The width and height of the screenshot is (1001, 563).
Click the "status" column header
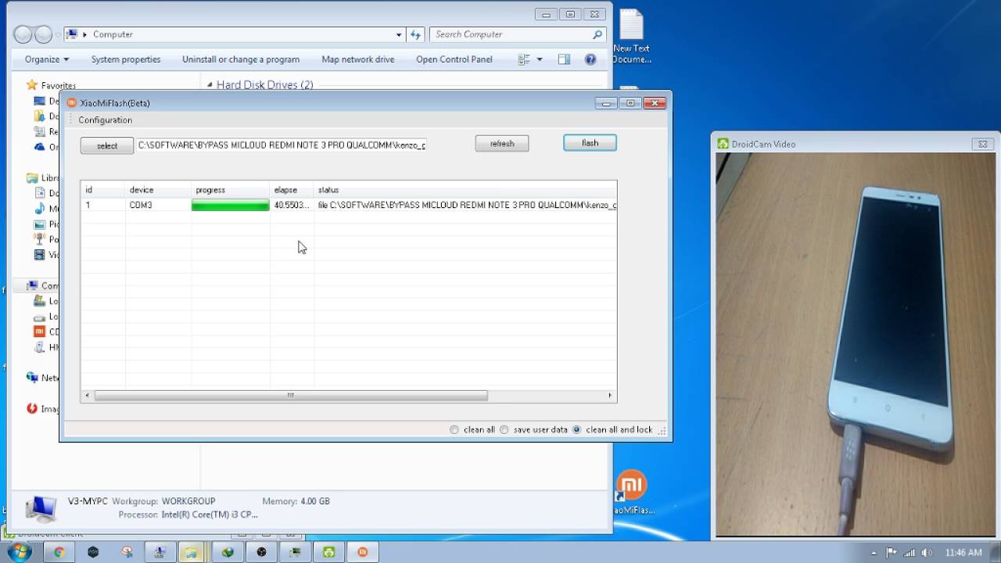point(465,190)
